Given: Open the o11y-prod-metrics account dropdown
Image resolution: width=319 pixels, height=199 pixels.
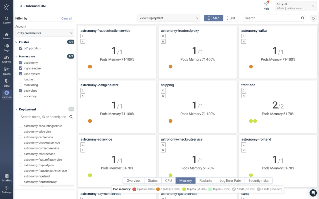Looking at the screenshot, I should pos(45,33).
